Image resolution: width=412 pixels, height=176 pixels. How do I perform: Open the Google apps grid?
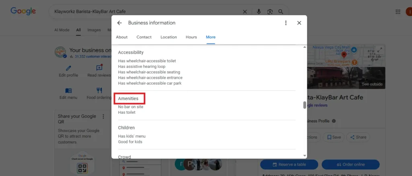click(x=398, y=12)
